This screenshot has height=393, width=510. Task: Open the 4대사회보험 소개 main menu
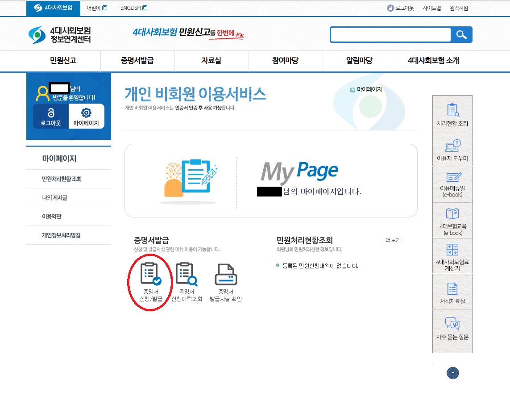(434, 61)
